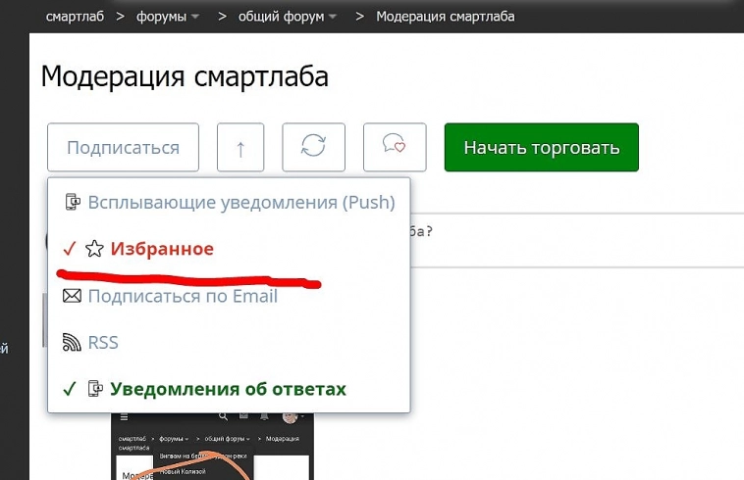Choose the RSS menu entry
744x480 pixels.
pos(103,343)
